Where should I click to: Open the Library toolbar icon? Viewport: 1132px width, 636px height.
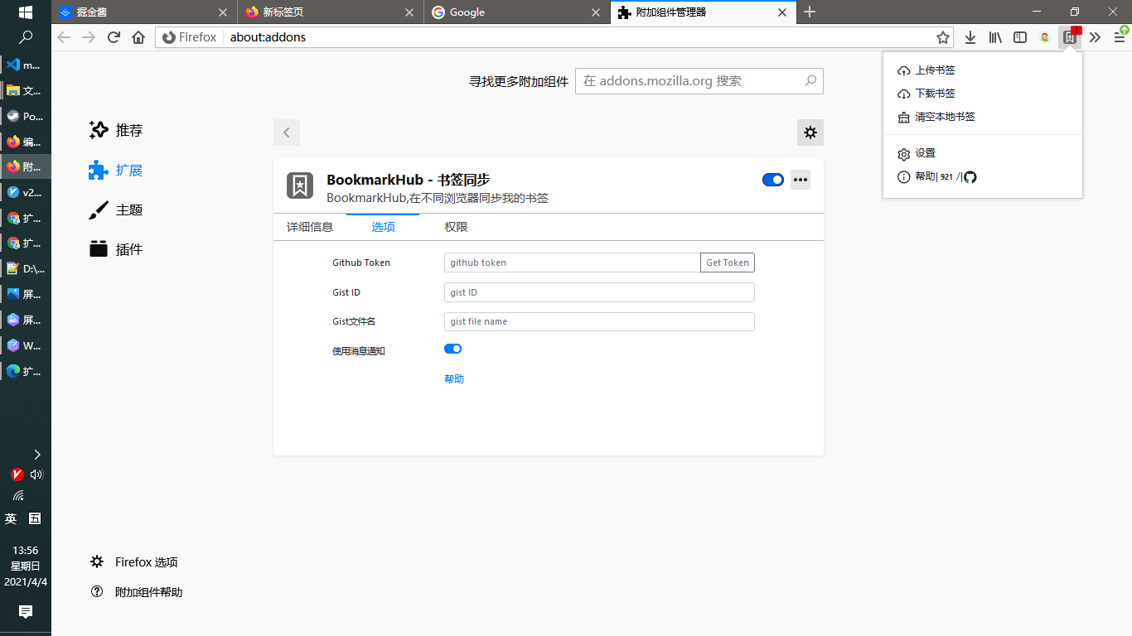(995, 37)
